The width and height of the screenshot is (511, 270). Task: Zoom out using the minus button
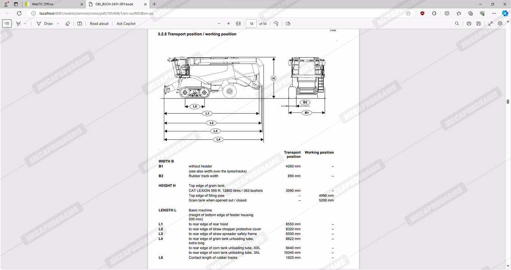pyautogui.click(x=219, y=24)
